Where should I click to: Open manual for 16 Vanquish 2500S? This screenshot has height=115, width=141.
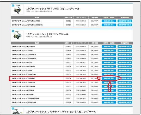(125, 62)
